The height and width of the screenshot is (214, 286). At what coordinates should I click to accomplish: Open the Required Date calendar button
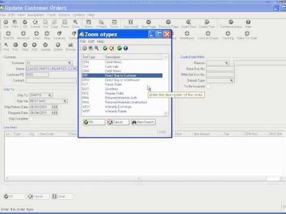(x=54, y=113)
